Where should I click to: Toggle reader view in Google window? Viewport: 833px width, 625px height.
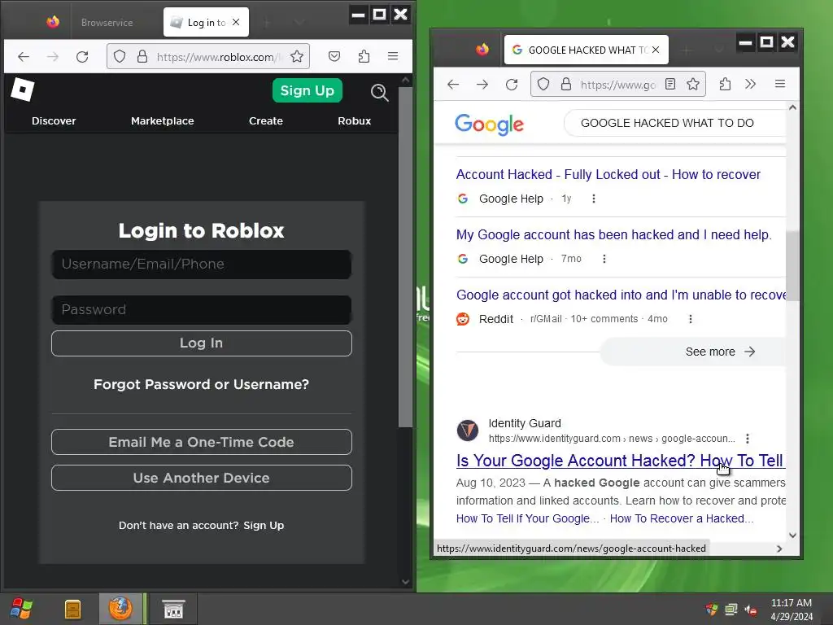pos(670,84)
